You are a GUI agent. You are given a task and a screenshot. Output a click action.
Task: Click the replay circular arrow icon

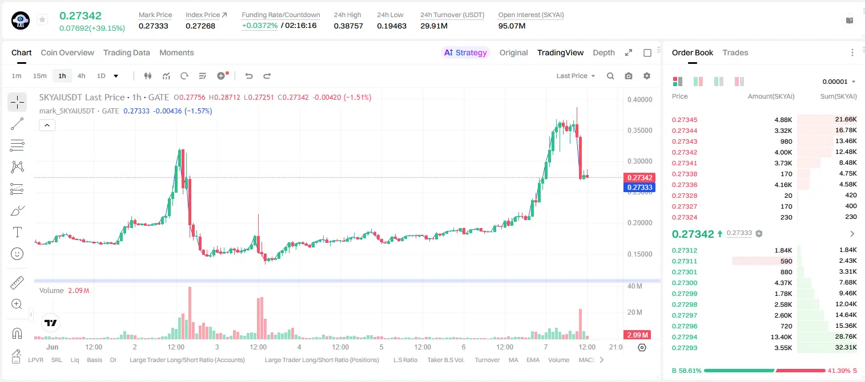184,76
